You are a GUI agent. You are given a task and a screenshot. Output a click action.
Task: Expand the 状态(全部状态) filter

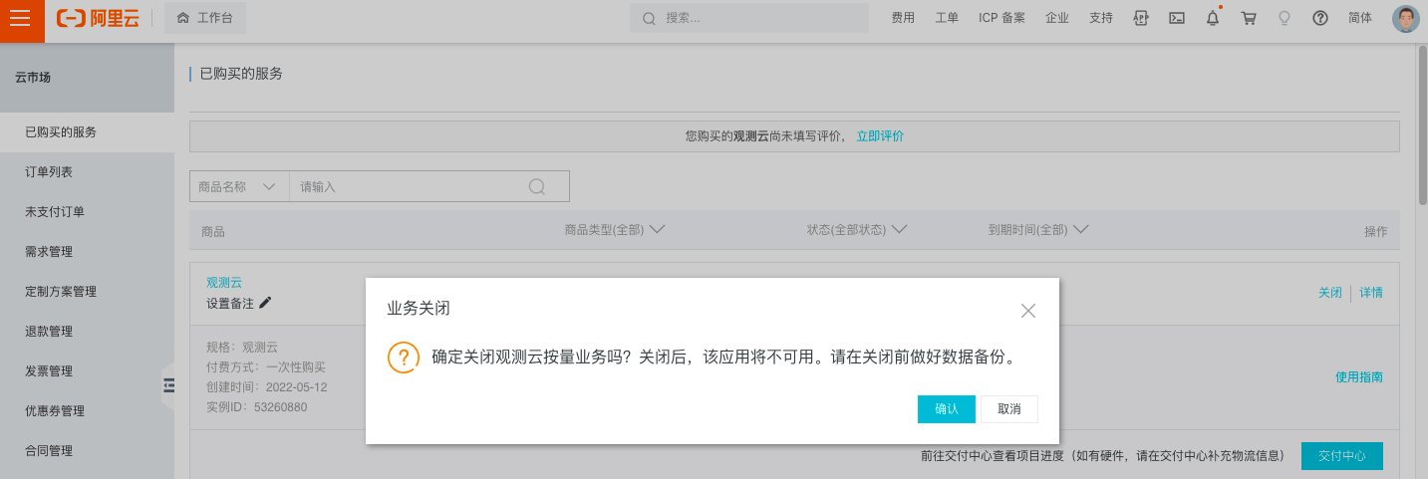tap(857, 229)
